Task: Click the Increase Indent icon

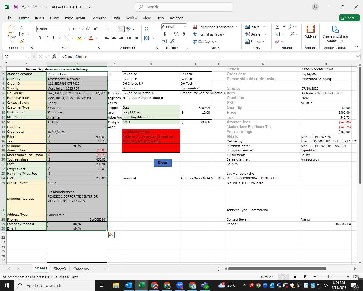Action: [x=136, y=38]
